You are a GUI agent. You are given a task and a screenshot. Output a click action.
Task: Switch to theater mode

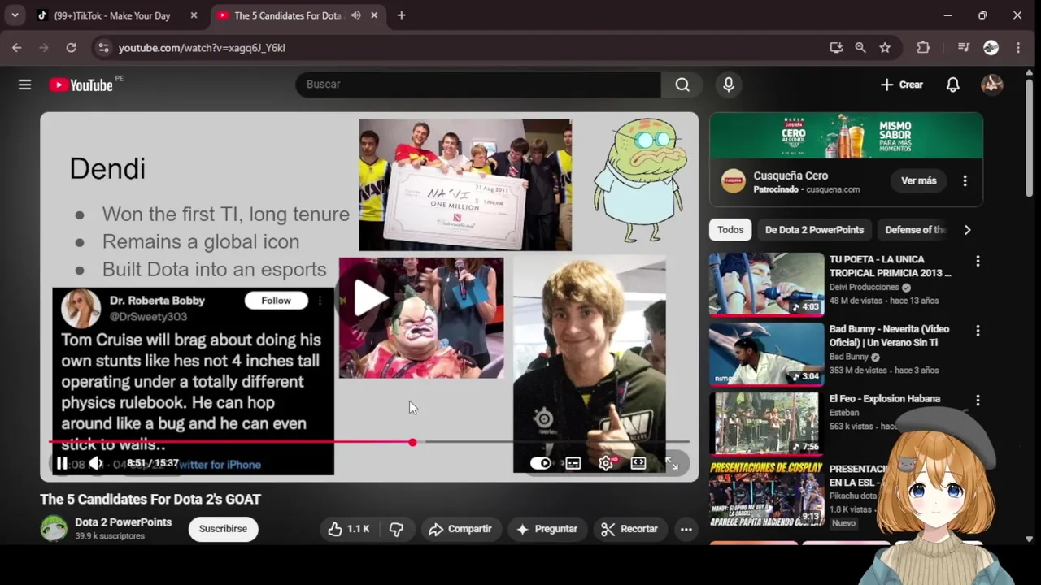(x=638, y=463)
